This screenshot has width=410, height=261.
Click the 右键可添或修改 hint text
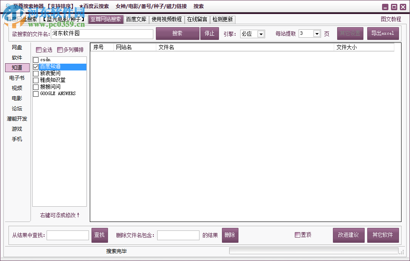coord(60,216)
